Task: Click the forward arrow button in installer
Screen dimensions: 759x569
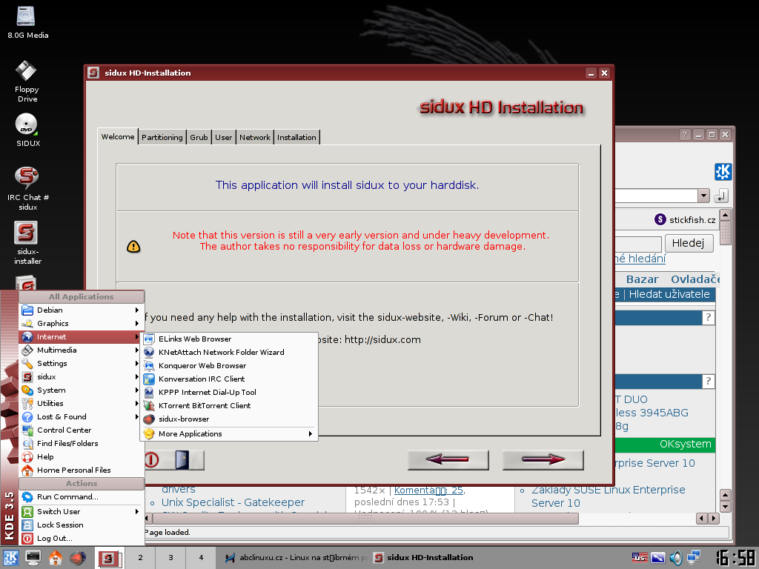Action: pos(543,459)
